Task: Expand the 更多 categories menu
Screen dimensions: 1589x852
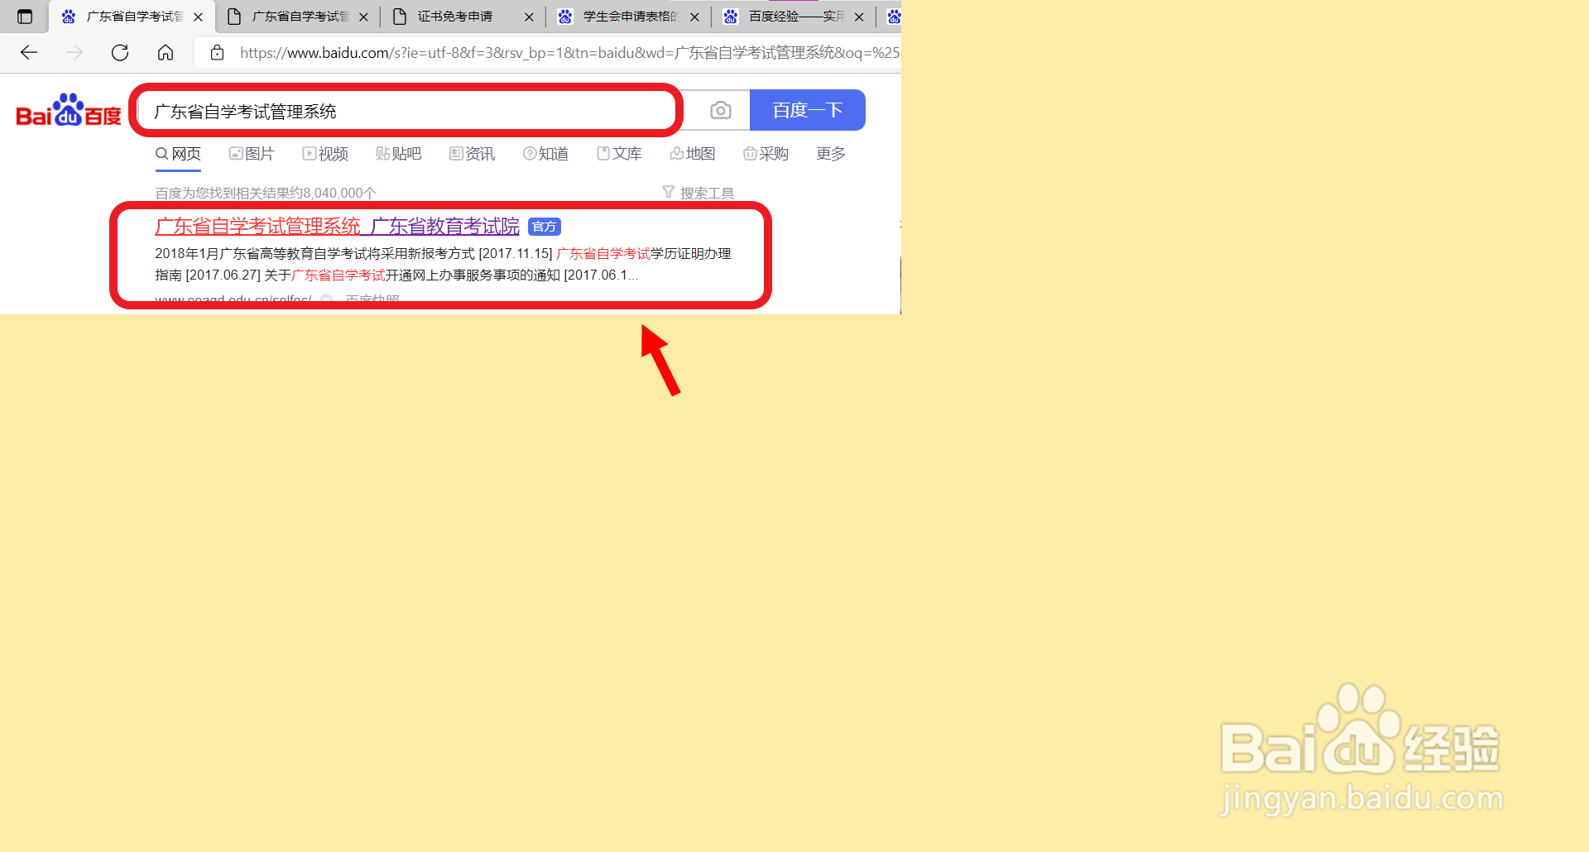Action: tap(831, 154)
